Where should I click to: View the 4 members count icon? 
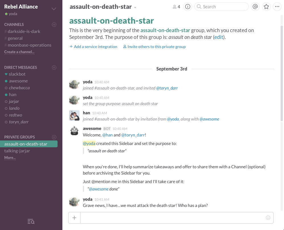coord(176,7)
